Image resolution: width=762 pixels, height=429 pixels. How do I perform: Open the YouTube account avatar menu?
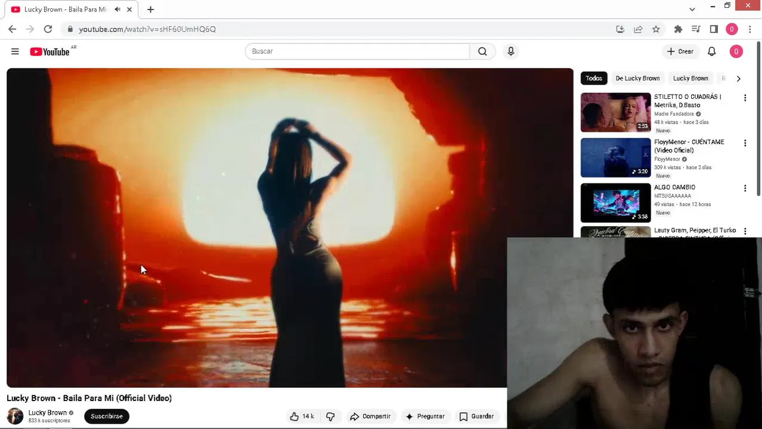[x=736, y=51]
